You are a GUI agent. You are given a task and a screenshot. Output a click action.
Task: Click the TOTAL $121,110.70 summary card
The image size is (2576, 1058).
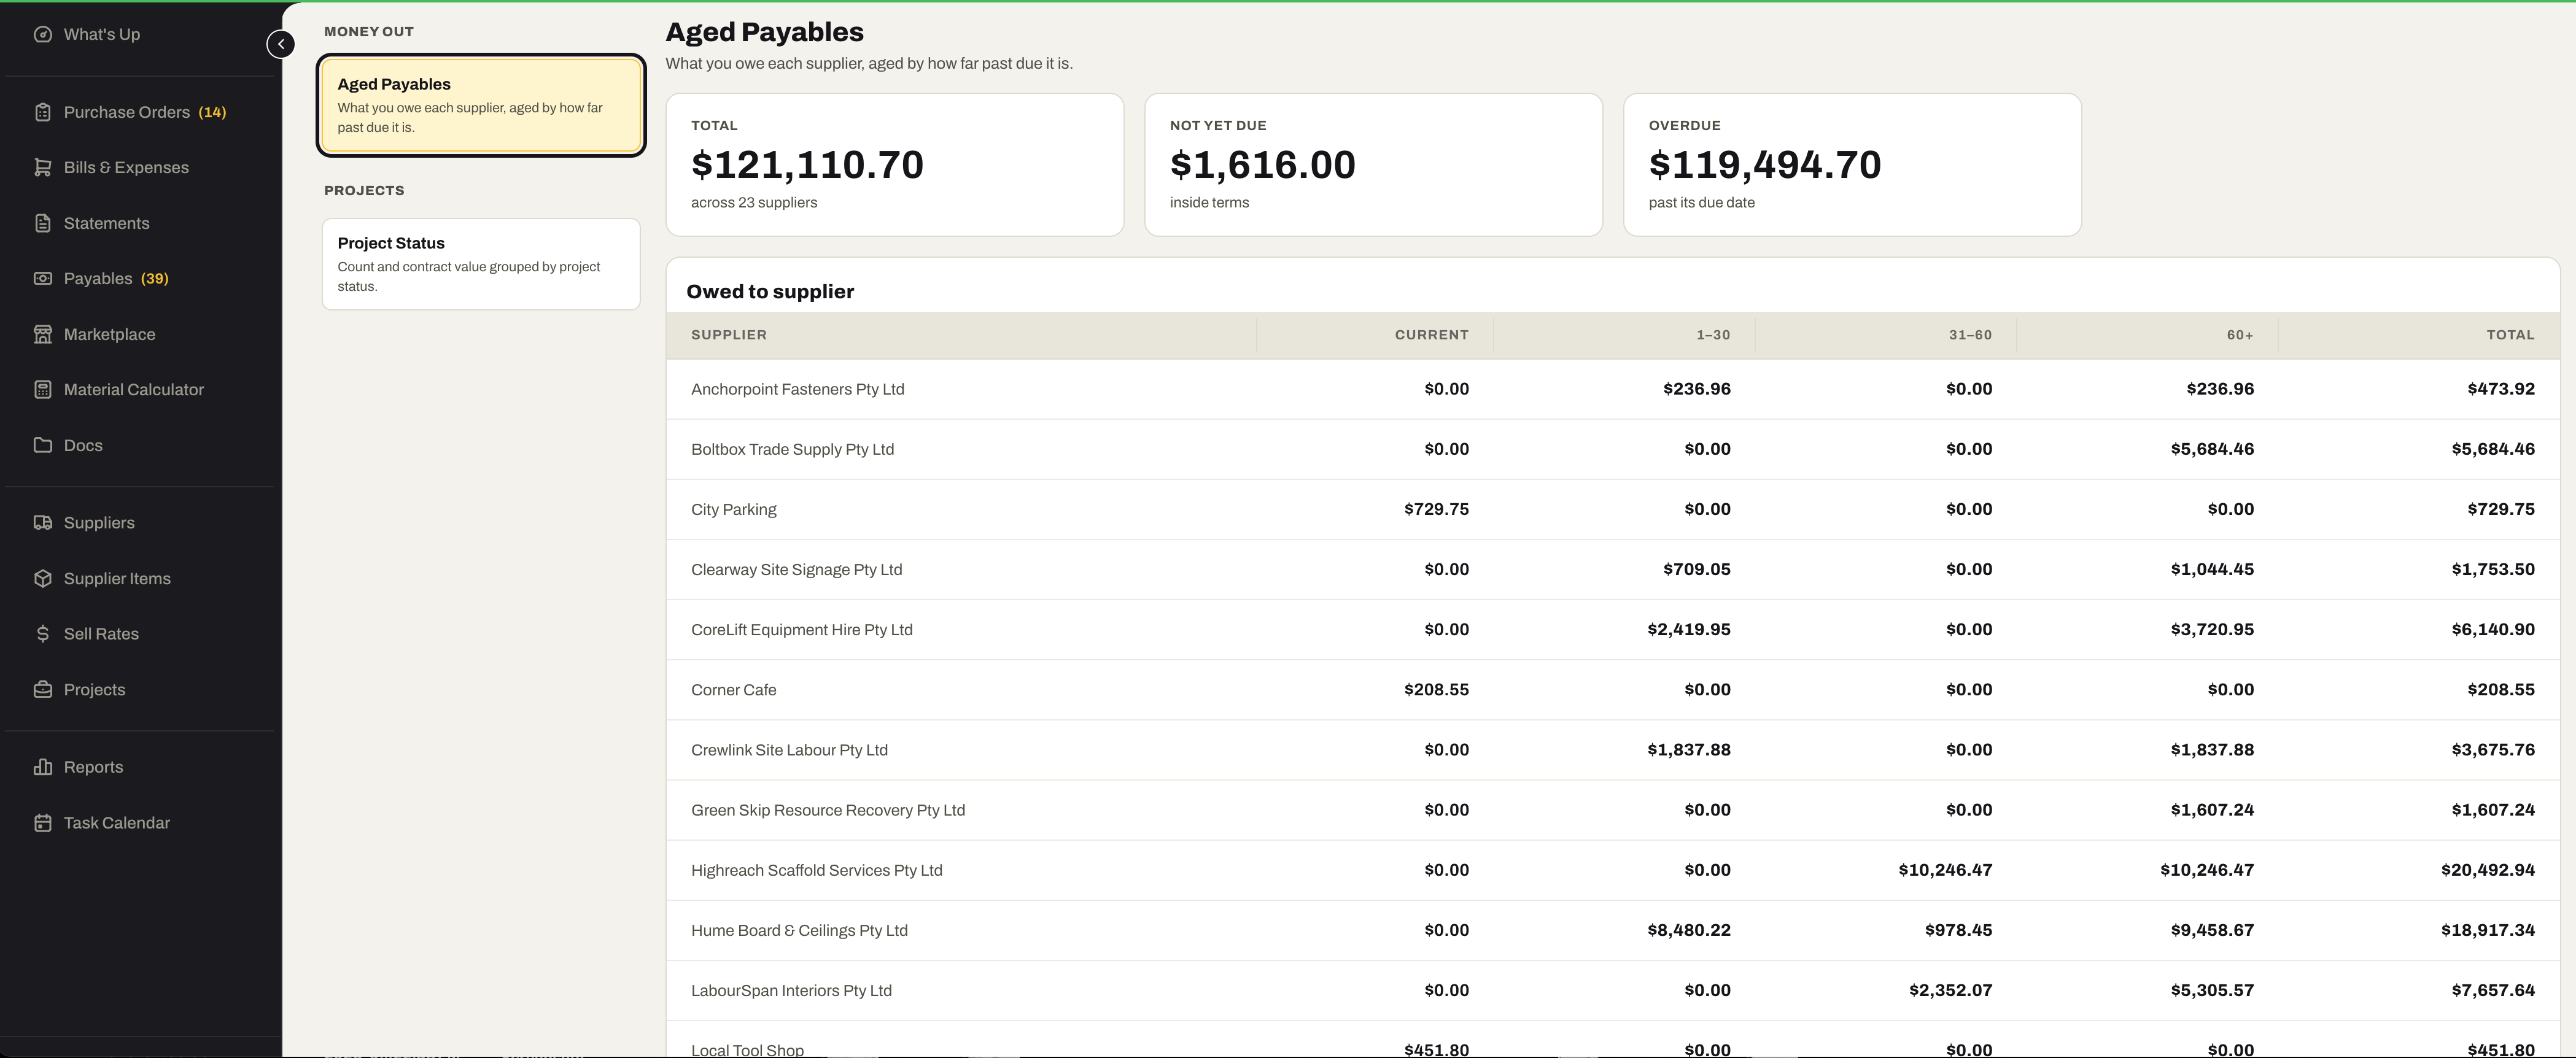coord(895,165)
